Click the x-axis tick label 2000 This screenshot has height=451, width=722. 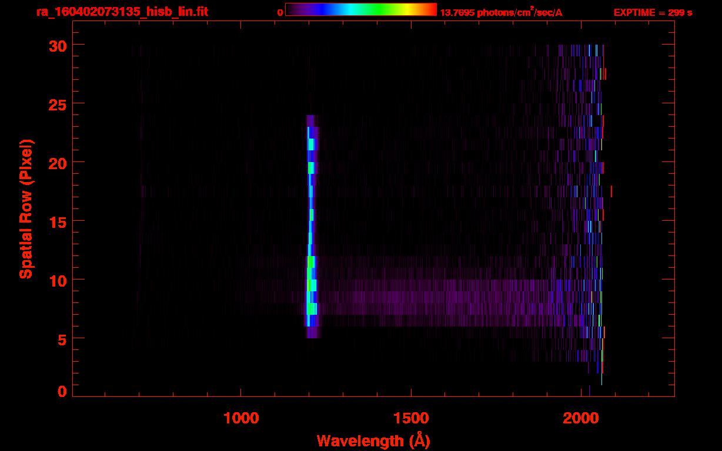tap(581, 418)
